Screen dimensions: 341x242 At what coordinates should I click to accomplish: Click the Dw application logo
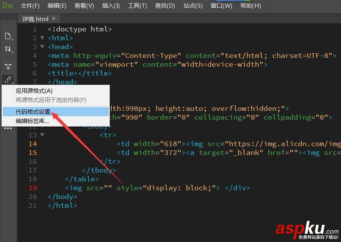point(8,5)
